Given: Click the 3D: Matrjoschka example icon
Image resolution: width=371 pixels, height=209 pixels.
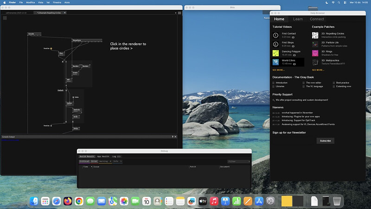Looking at the screenshot, I should click(315, 61).
